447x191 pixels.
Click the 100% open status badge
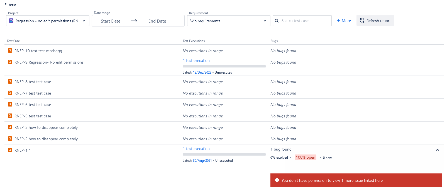pos(306,157)
